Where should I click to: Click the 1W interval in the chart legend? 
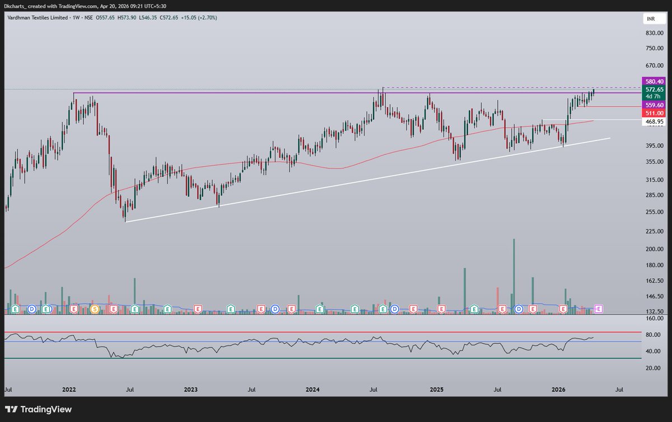pos(76,17)
